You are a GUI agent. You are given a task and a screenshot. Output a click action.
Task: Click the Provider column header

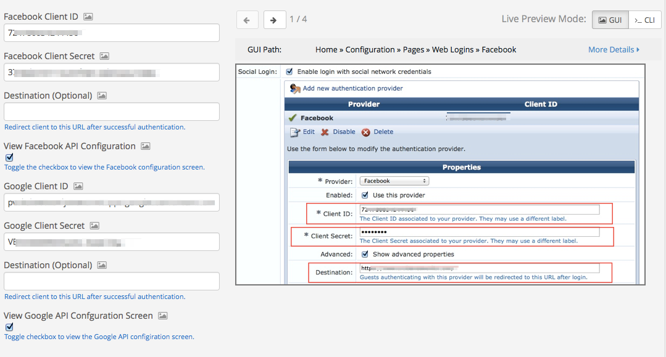tap(364, 104)
